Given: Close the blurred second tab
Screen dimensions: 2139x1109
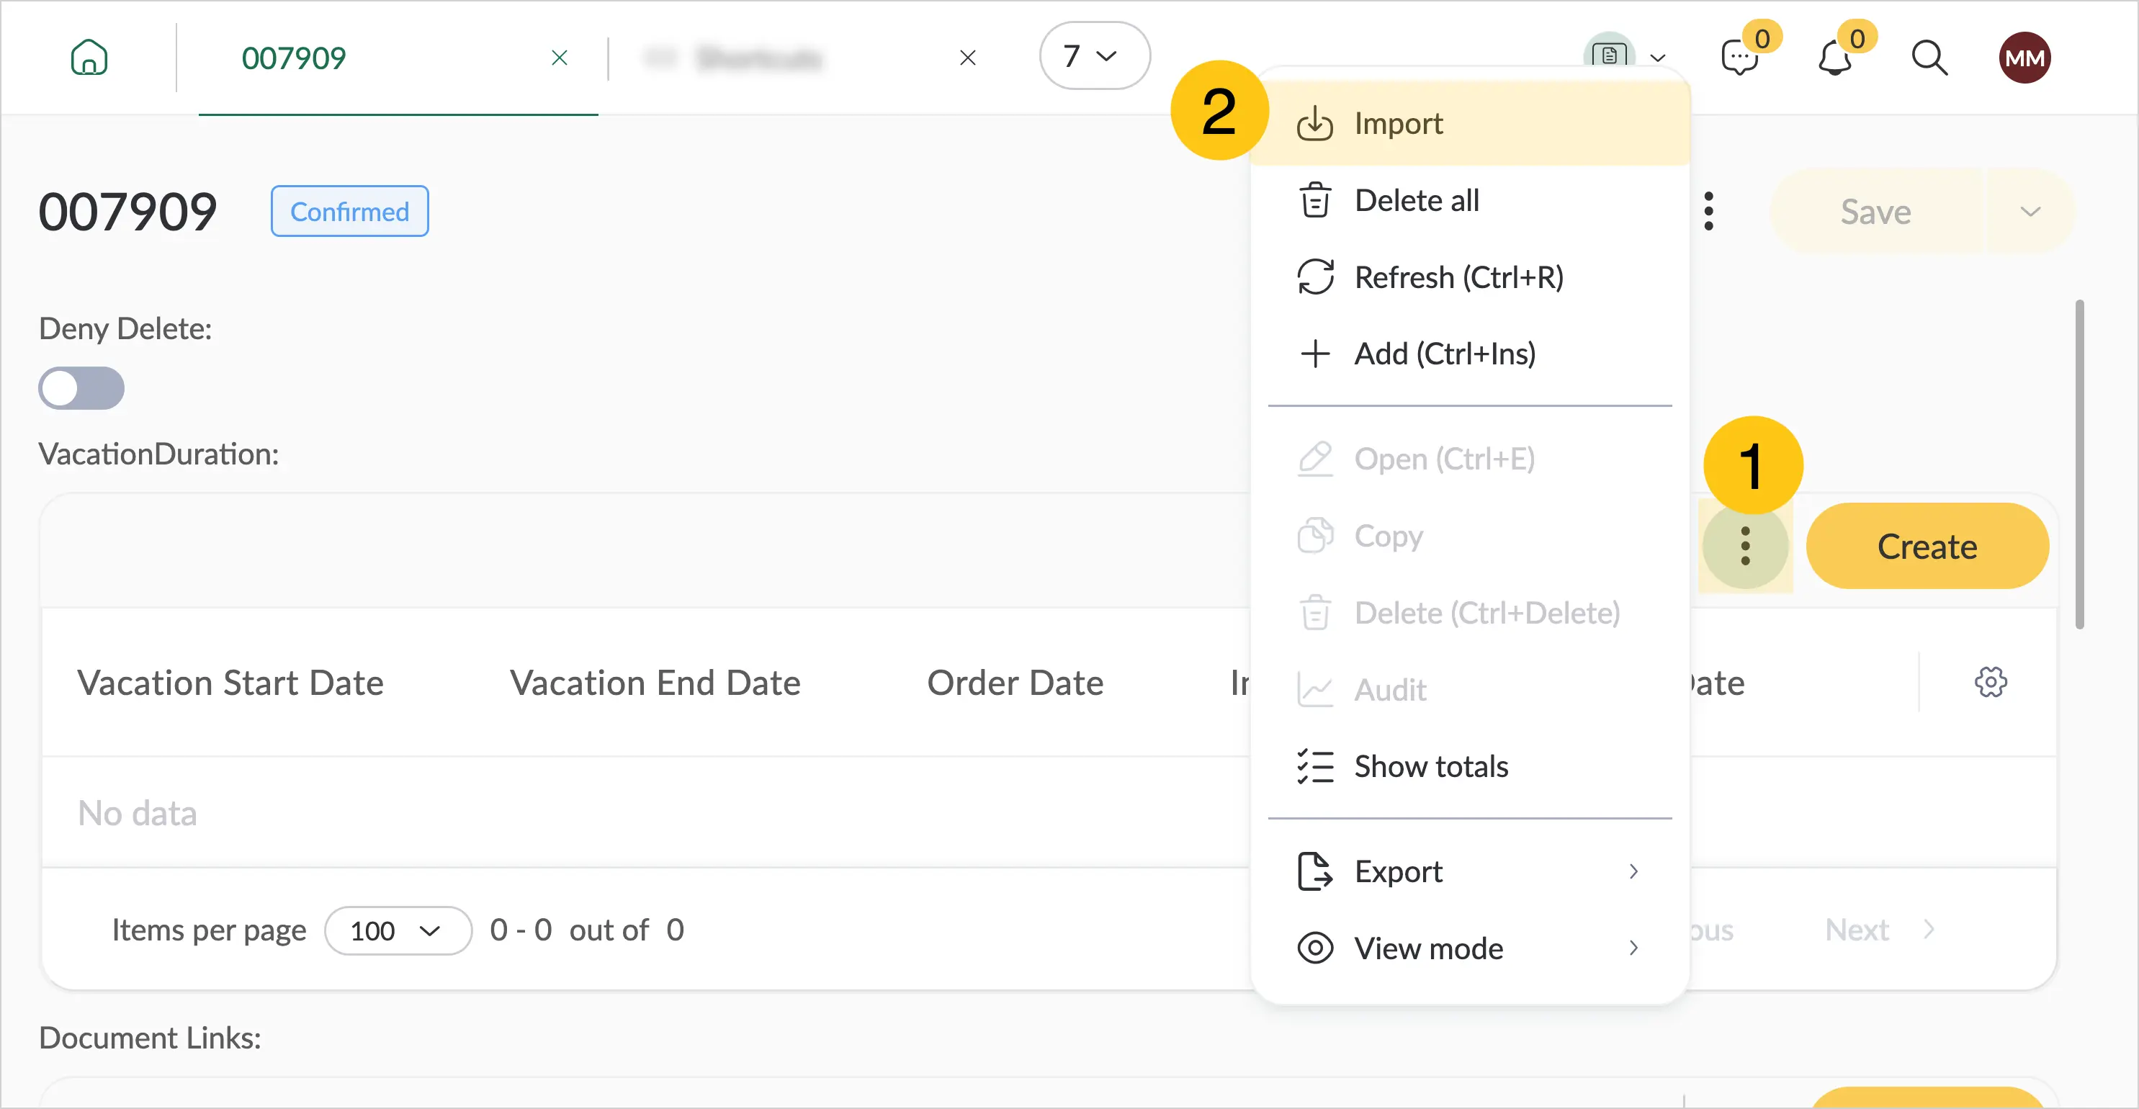Looking at the screenshot, I should (x=967, y=58).
